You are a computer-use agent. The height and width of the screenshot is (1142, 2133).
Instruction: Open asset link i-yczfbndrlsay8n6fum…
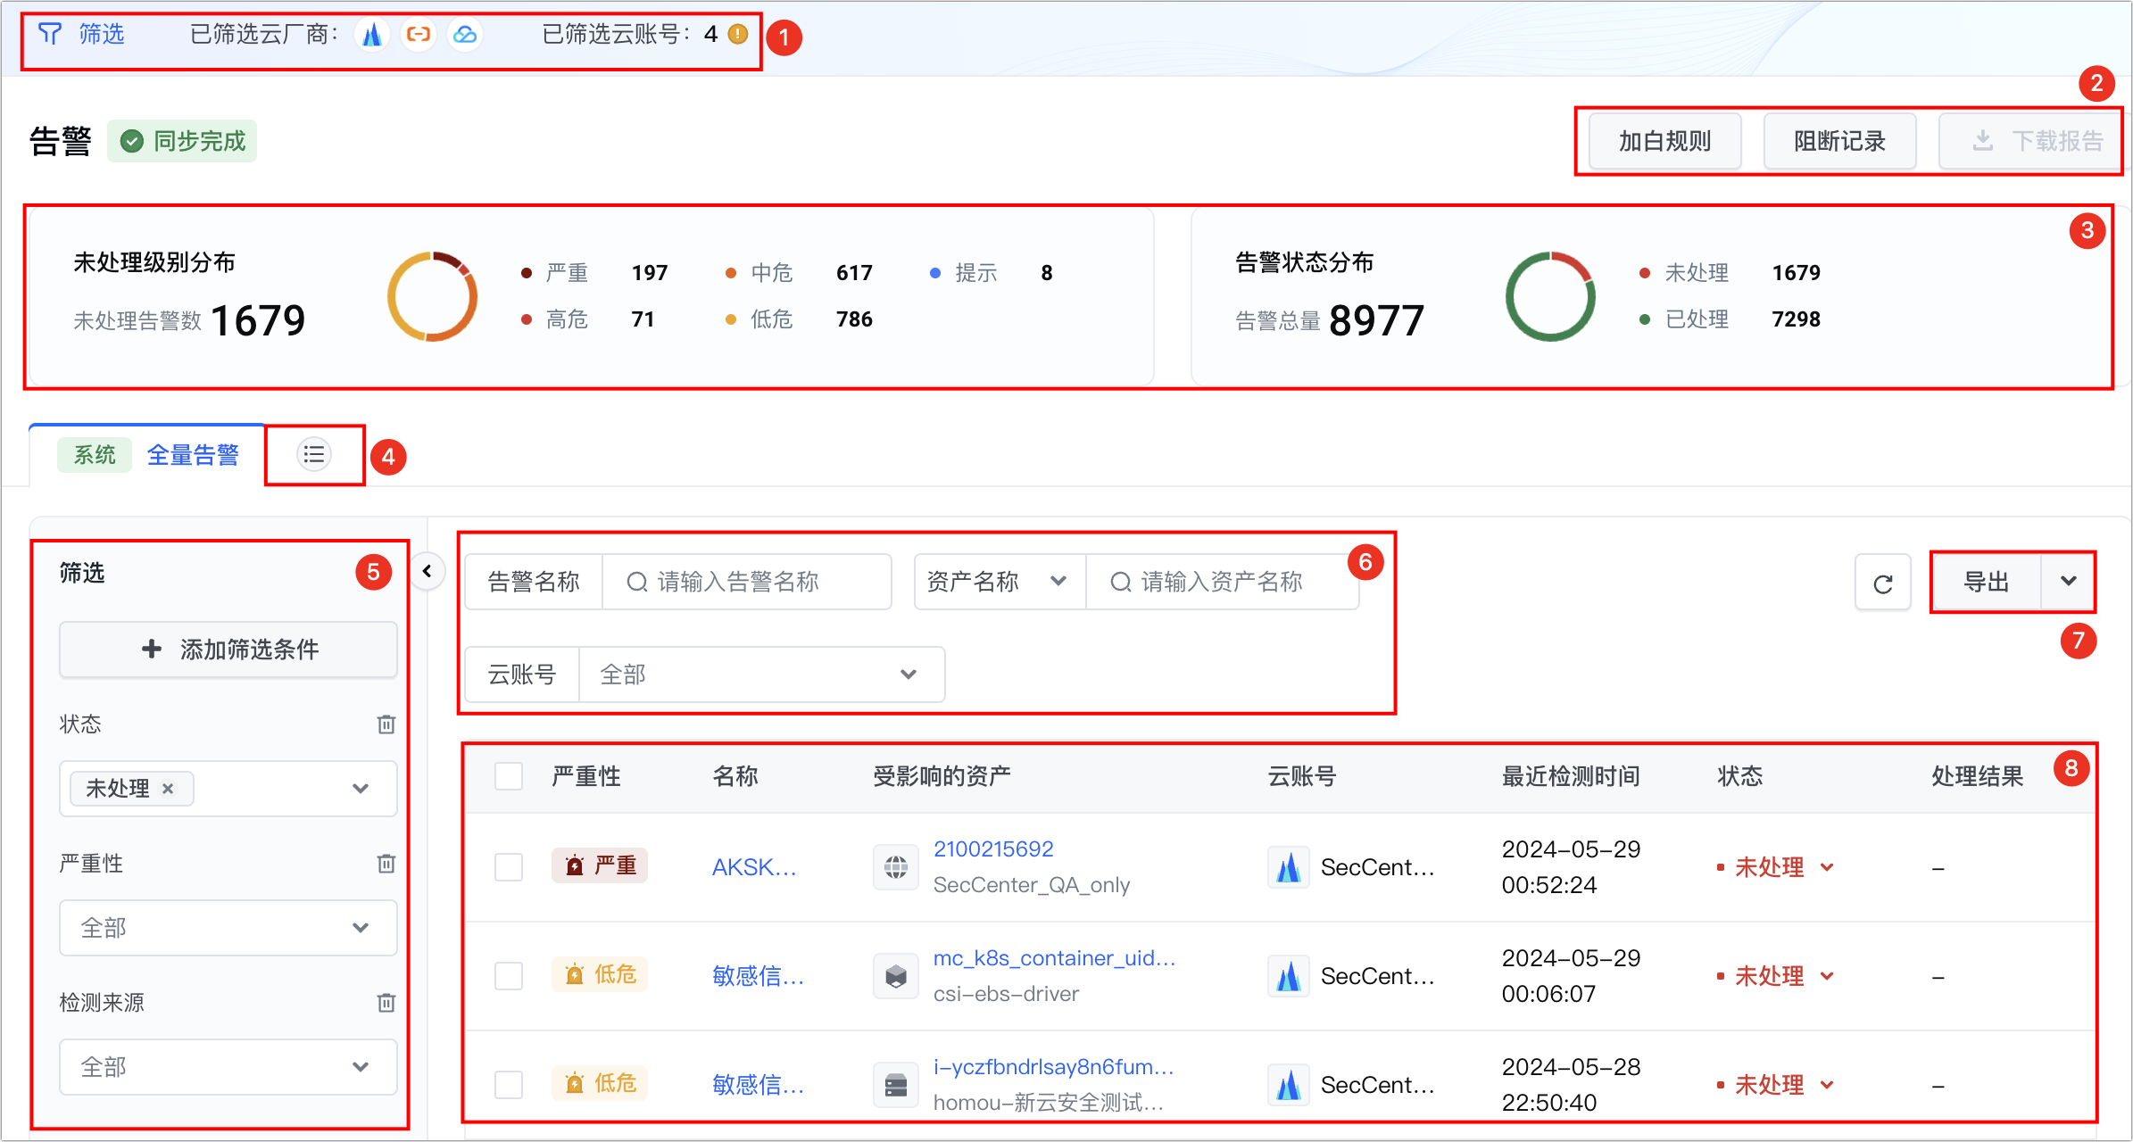(x=1053, y=1066)
